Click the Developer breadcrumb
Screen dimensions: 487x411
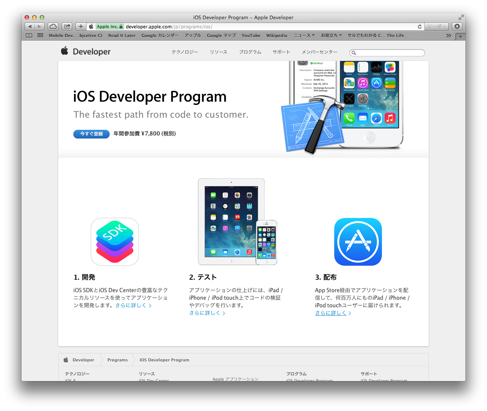point(84,360)
